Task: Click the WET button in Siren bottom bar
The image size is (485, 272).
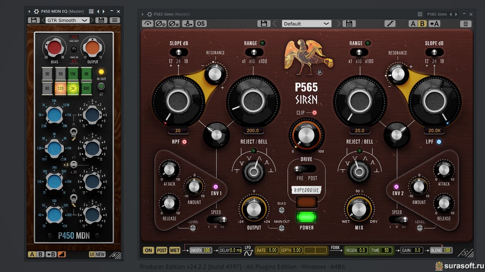Action: coord(175,250)
